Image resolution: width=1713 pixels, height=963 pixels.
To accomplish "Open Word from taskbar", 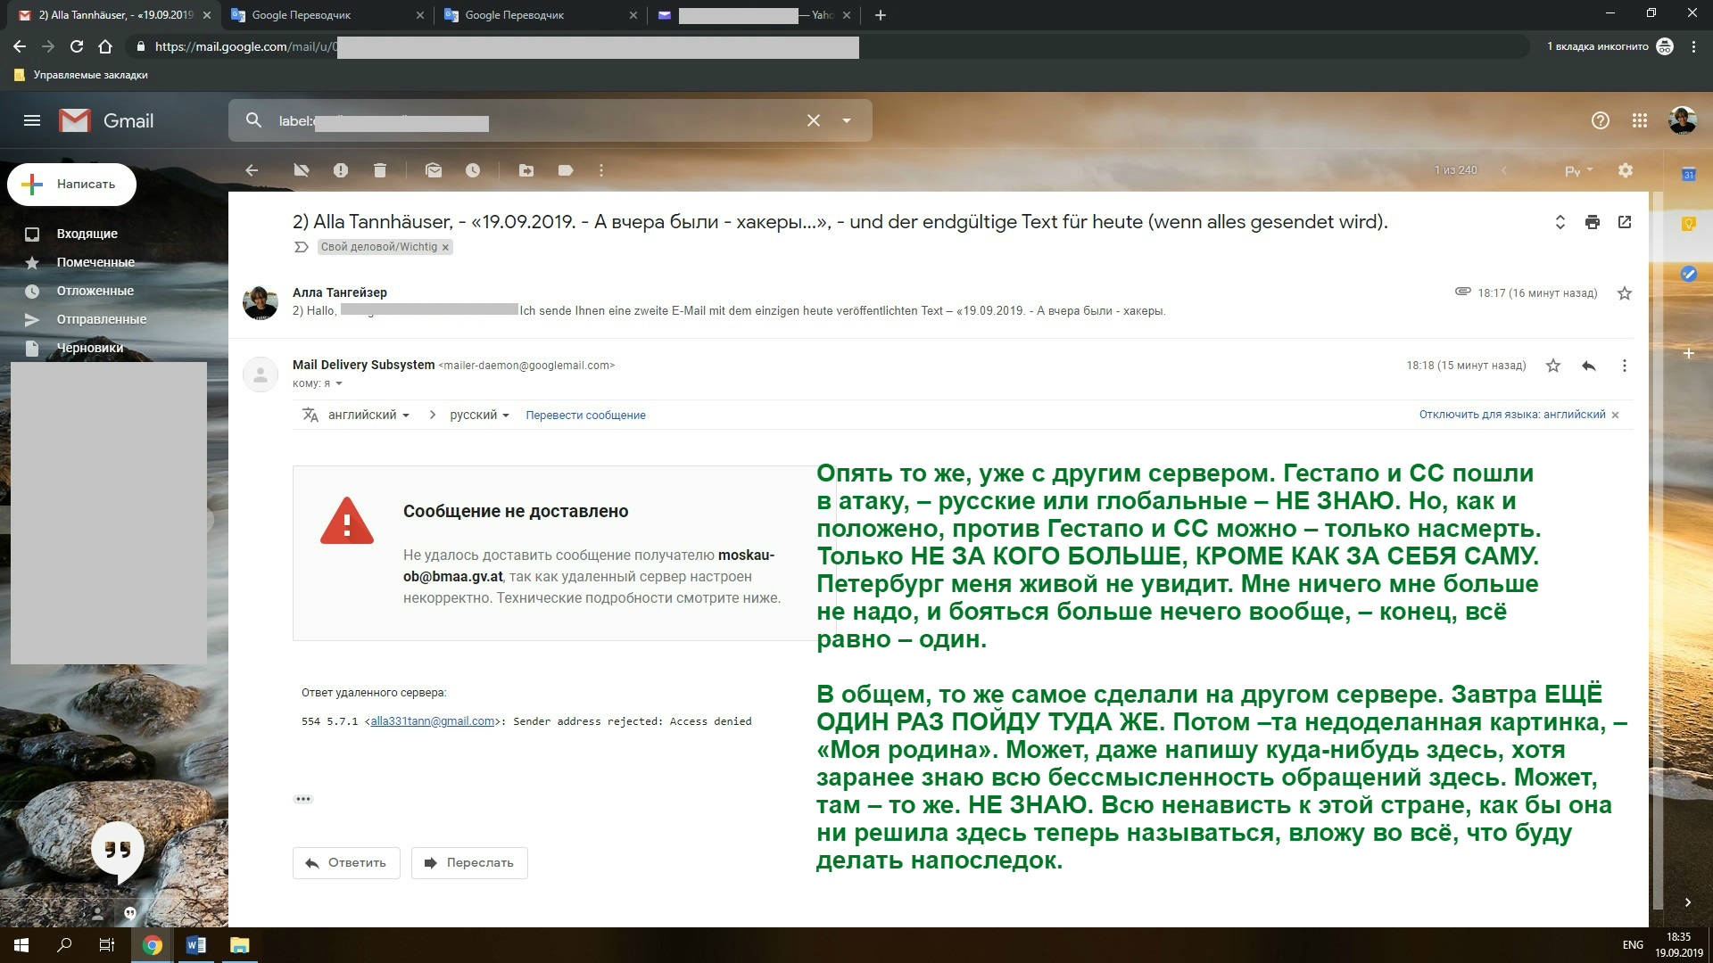I will (x=195, y=945).
